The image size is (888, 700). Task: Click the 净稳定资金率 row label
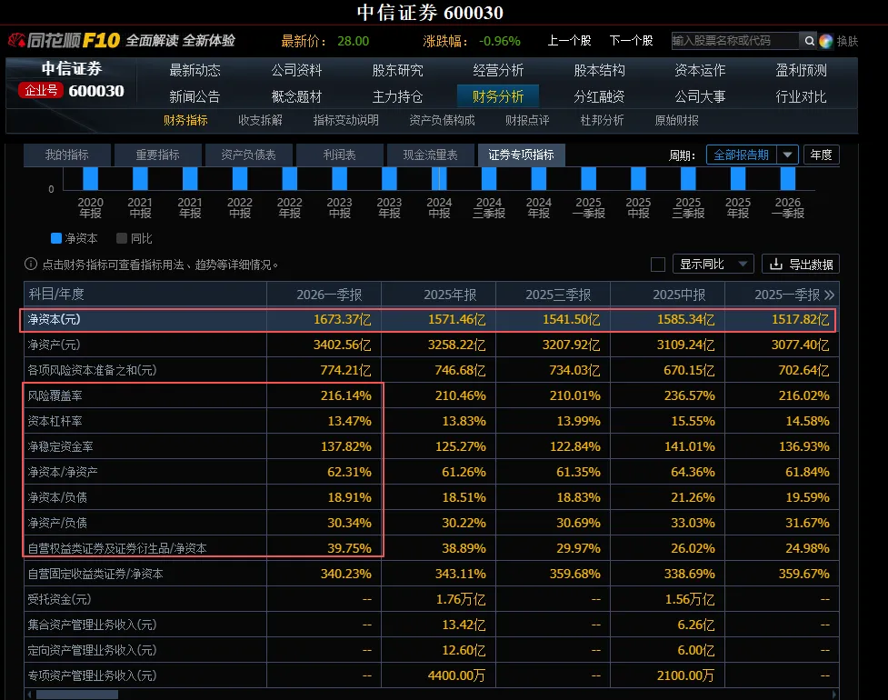coord(61,447)
